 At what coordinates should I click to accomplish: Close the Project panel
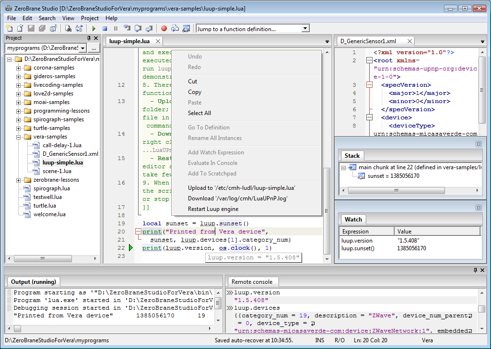tap(96, 38)
